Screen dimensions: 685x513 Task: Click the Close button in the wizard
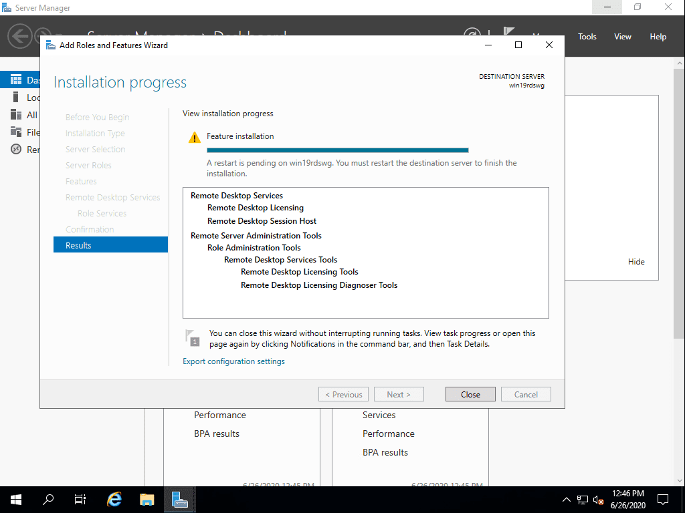(x=470, y=394)
